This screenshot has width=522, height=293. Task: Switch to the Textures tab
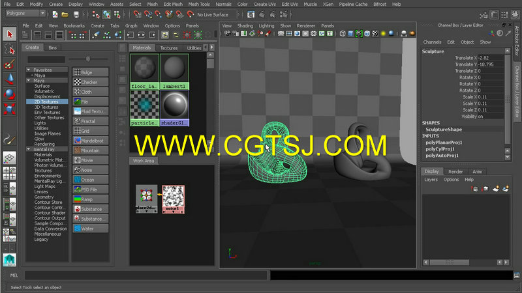point(169,48)
